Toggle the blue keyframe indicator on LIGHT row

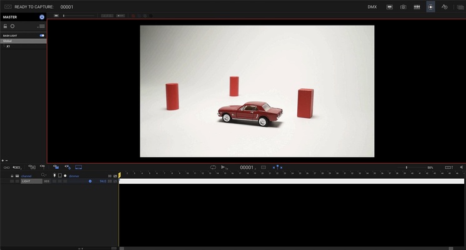(x=90, y=181)
